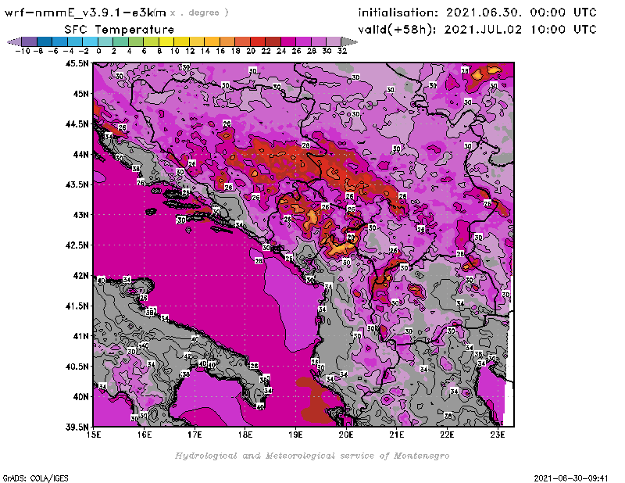The height and width of the screenshot is (483, 625).
Task: Click the 42N latitude axis label
Action: [x=81, y=276]
